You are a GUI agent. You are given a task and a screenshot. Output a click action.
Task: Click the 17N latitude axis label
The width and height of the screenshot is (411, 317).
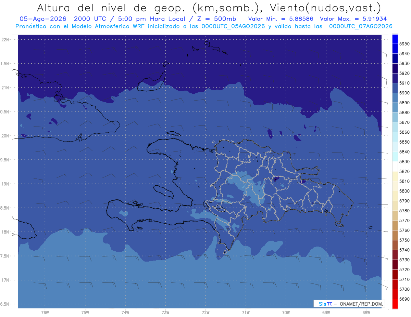click(x=5, y=280)
